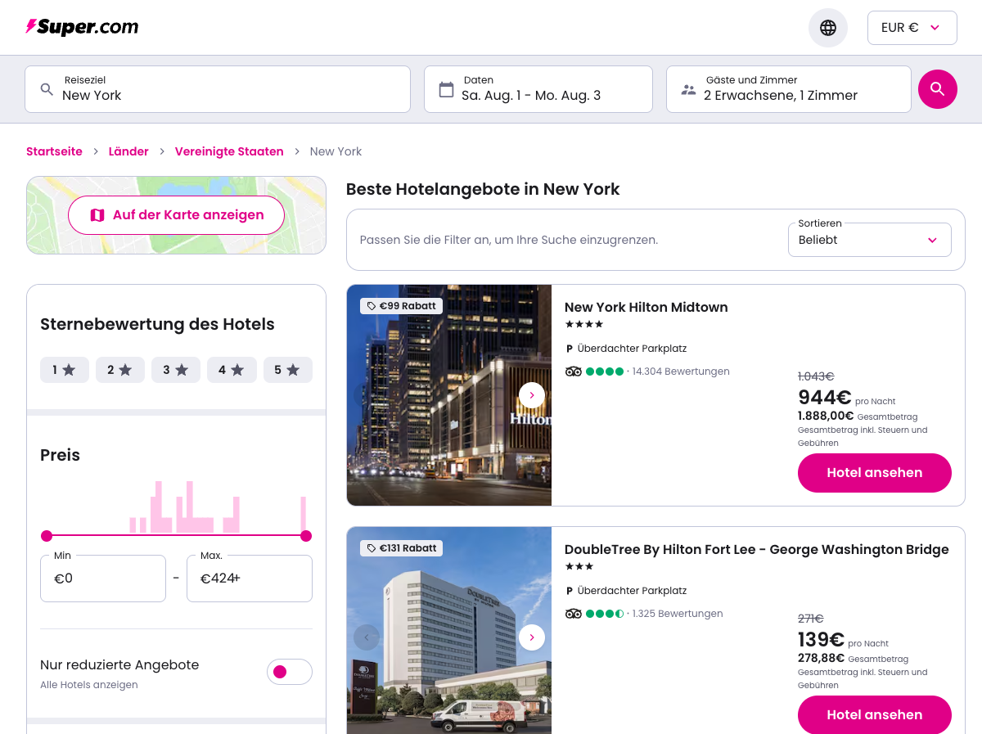Show next photo of DoubleTree Fort Lee
The width and height of the screenshot is (982, 734).
(532, 637)
